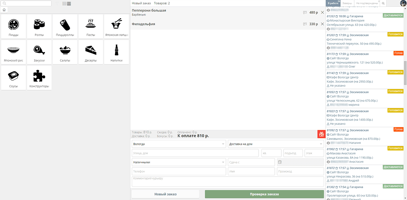The height and width of the screenshot is (200, 407).
Task: Click the Телефон input field
Action: (x=179, y=171)
